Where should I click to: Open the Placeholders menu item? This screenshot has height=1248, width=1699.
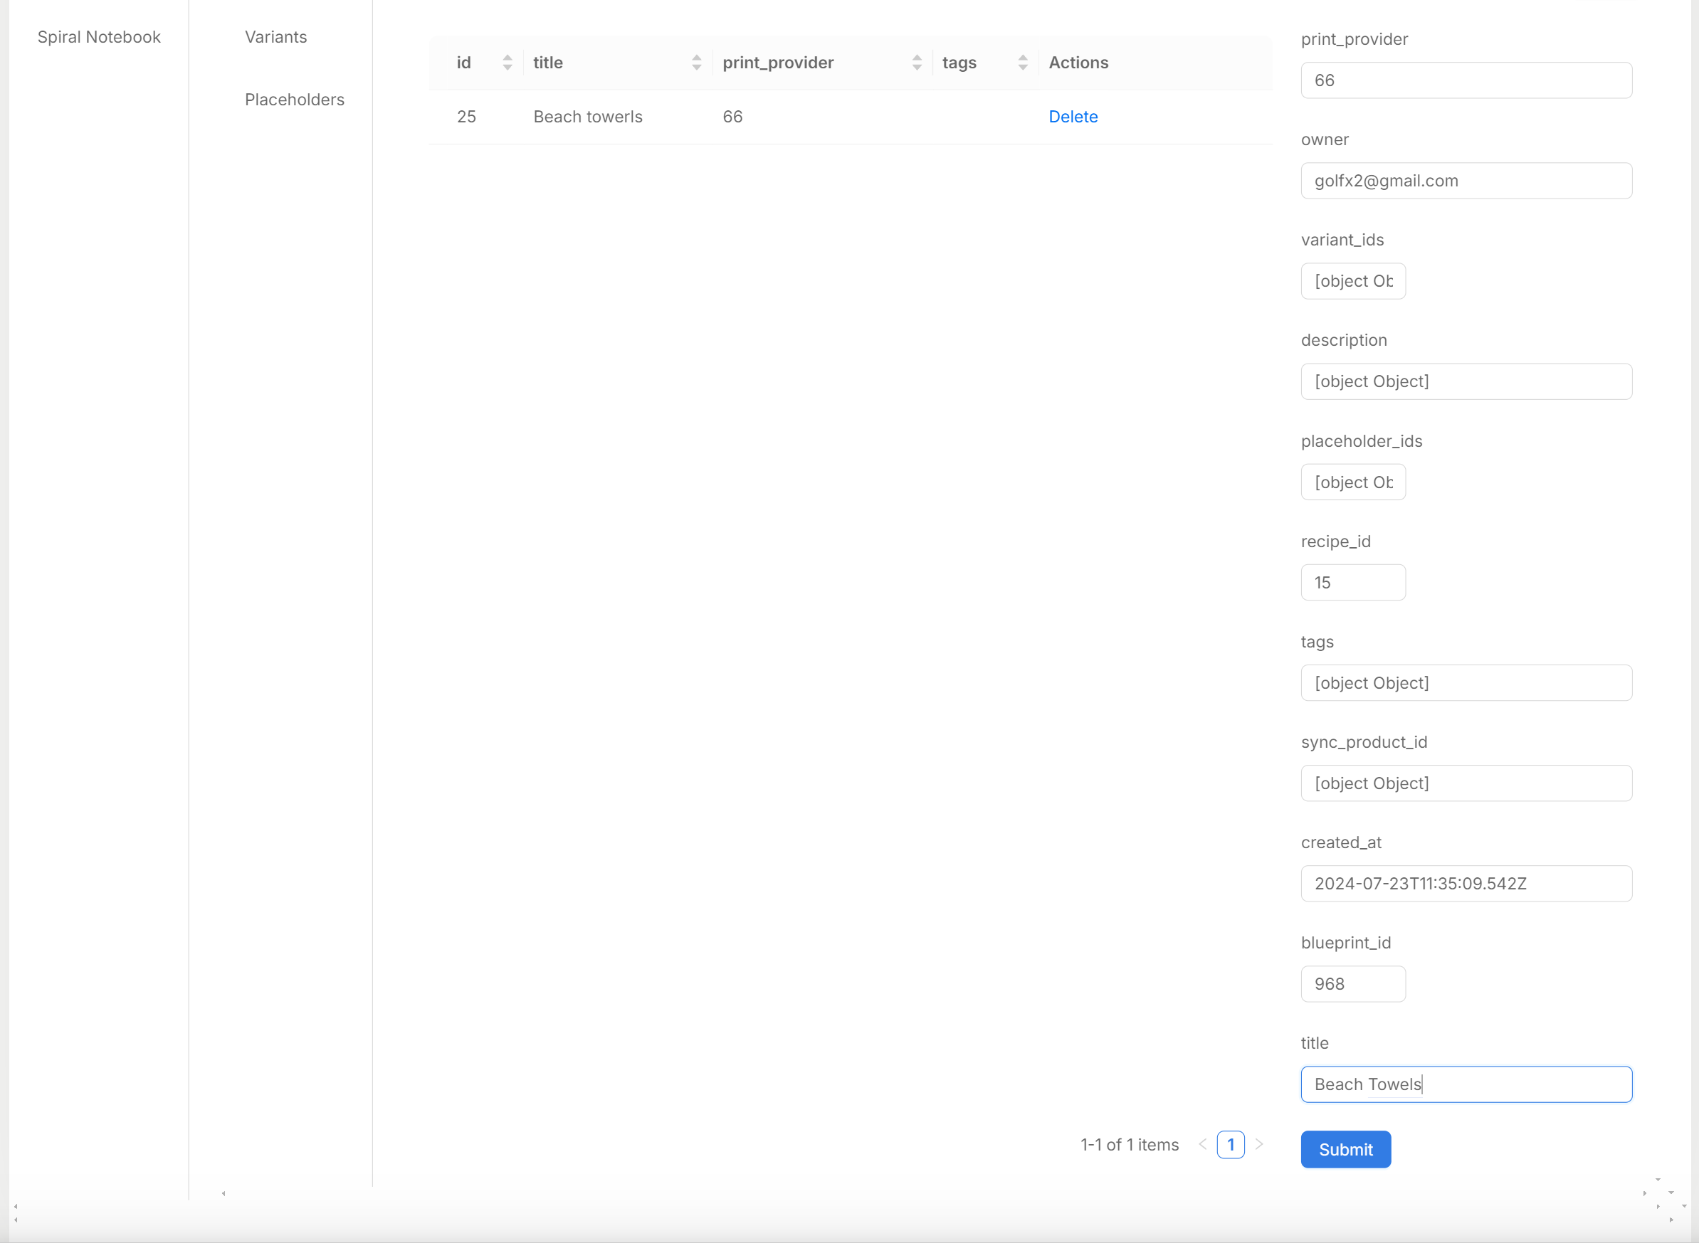(295, 100)
